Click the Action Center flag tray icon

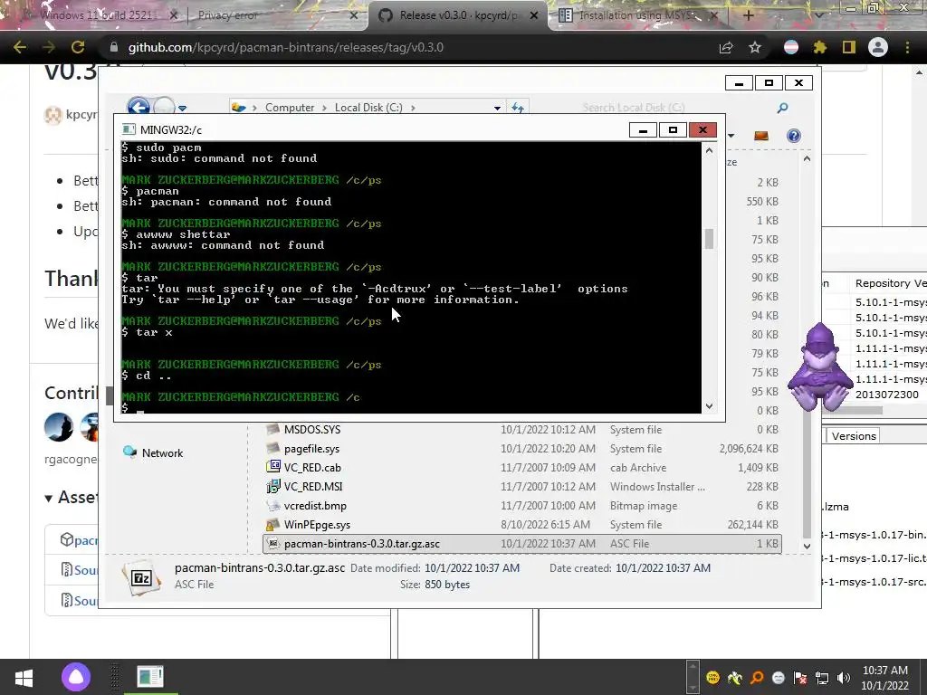click(800, 678)
